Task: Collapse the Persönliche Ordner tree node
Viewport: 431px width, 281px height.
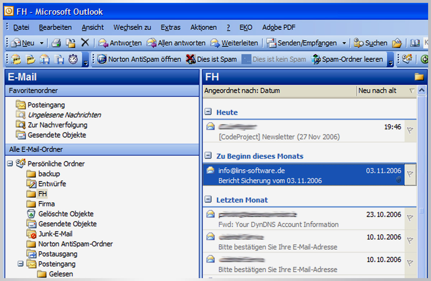Action: 10,164
